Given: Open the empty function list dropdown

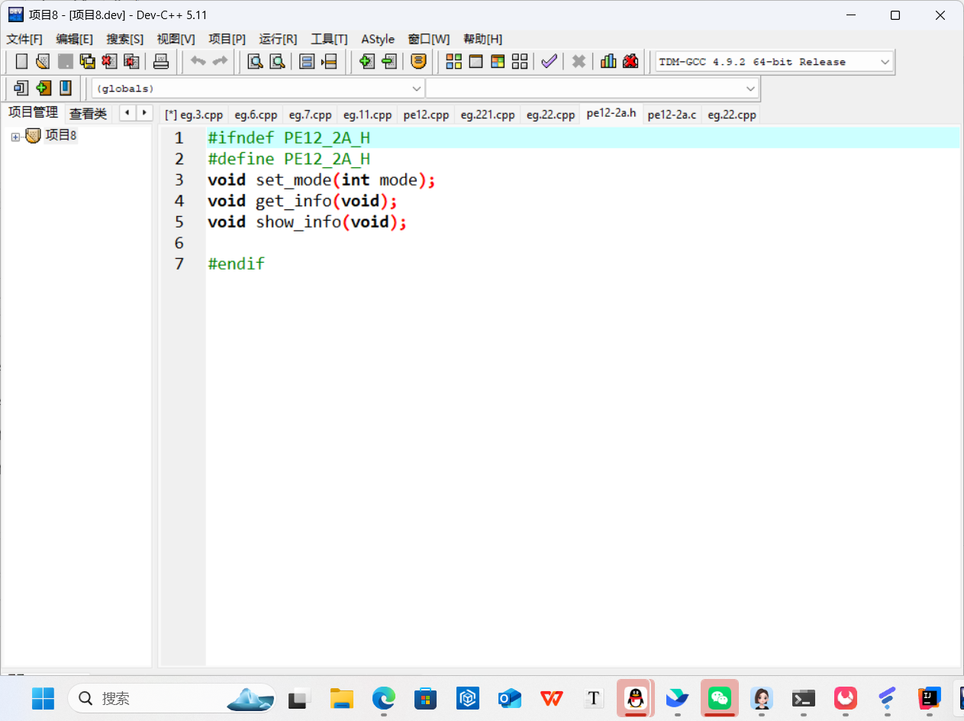Looking at the screenshot, I should tap(750, 89).
